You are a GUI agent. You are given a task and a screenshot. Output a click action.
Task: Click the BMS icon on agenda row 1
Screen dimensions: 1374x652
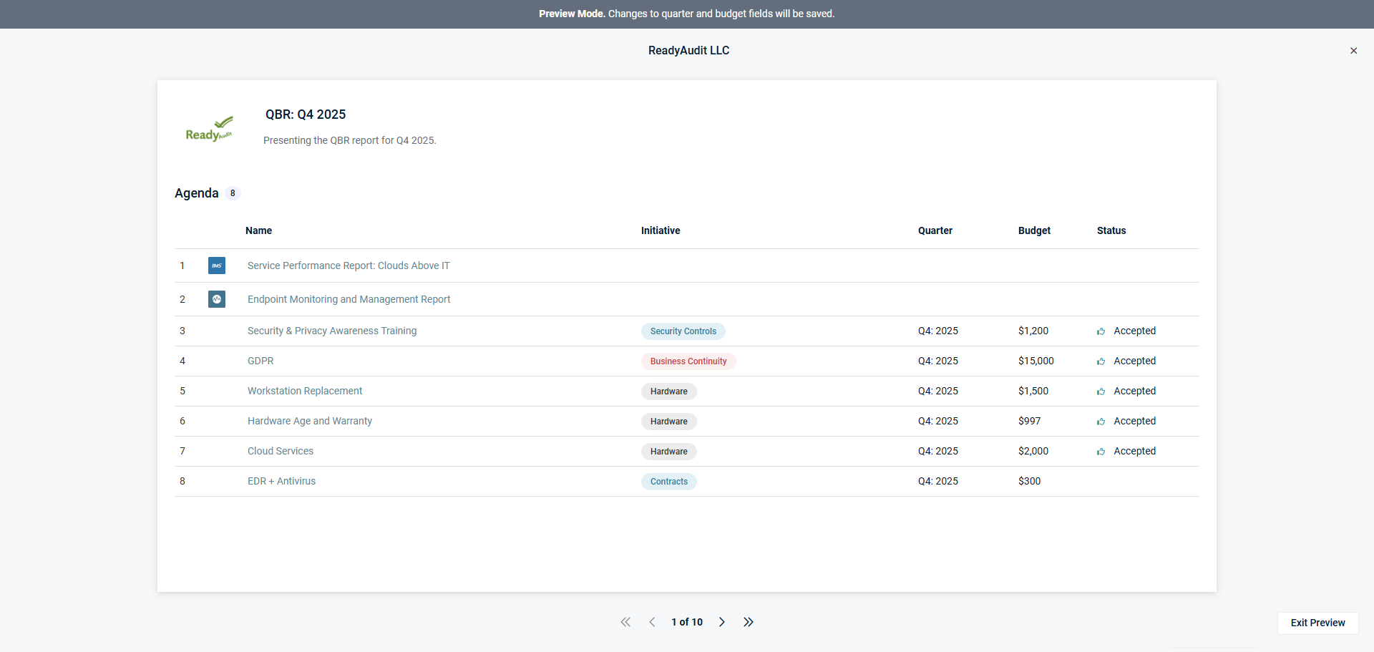click(x=216, y=266)
